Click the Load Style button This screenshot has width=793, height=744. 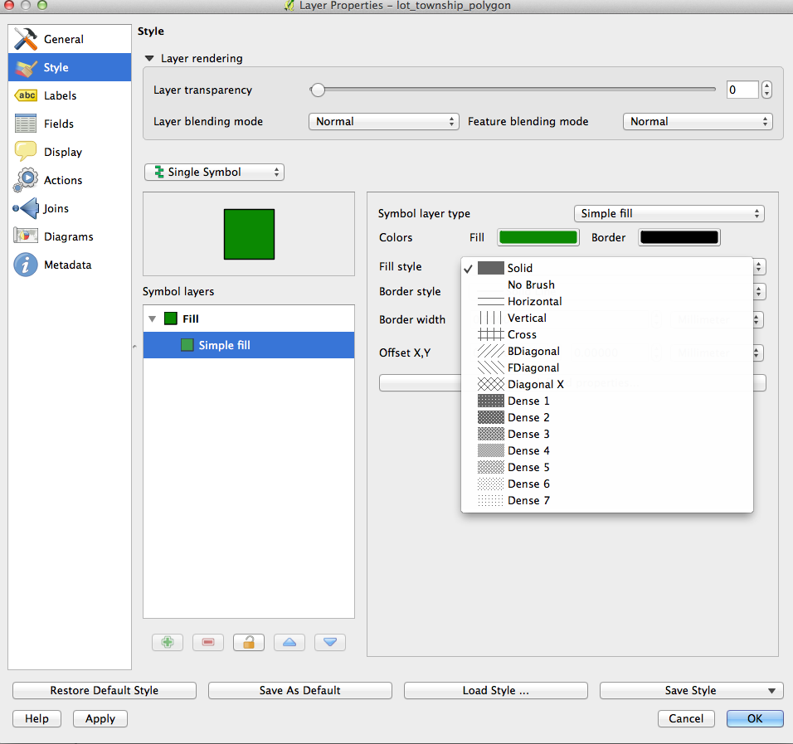pyautogui.click(x=495, y=690)
